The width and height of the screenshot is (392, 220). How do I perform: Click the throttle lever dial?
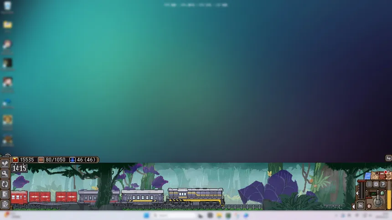378,201
